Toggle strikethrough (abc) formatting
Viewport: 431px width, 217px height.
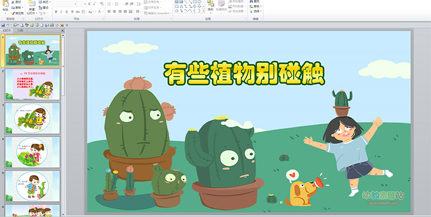[78, 12]
